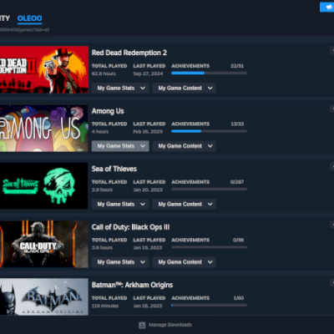Click Sea of Thieves achievements progress bar

209,189
